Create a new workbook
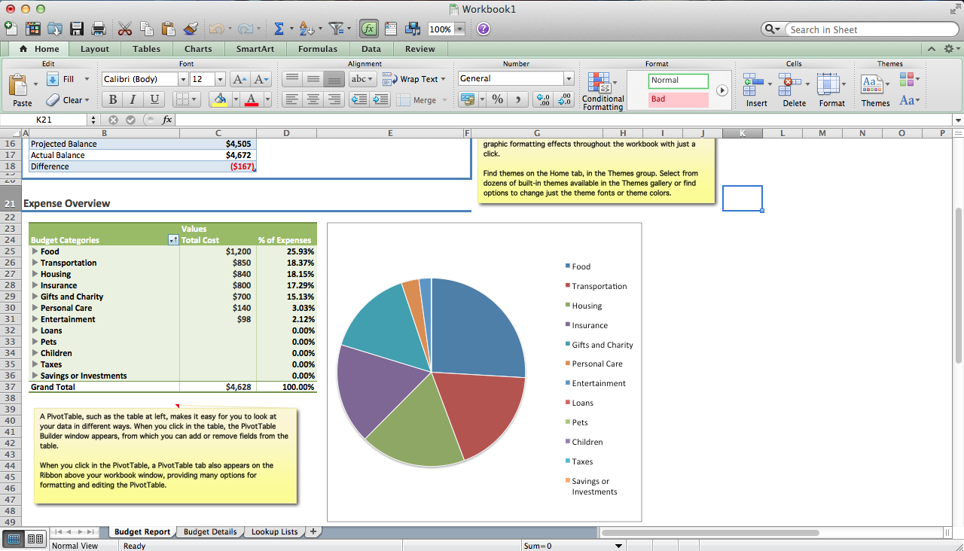 coord(11,29)
